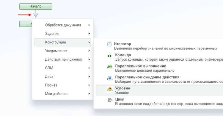Click description 'Выполнение действий параллельно'
The image size is (223, 116).
145,70
